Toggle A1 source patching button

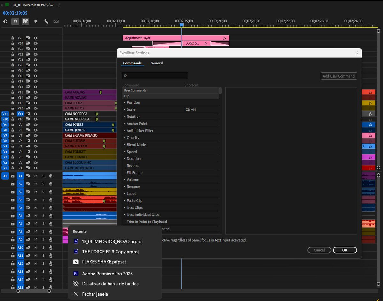point(5,176)
